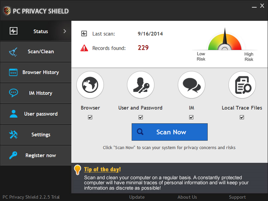Viewport: 268px width, 201px height.
Task: Click the PC Privacy Shield logo
Action: pyautogui.click(x=7, y=10)
